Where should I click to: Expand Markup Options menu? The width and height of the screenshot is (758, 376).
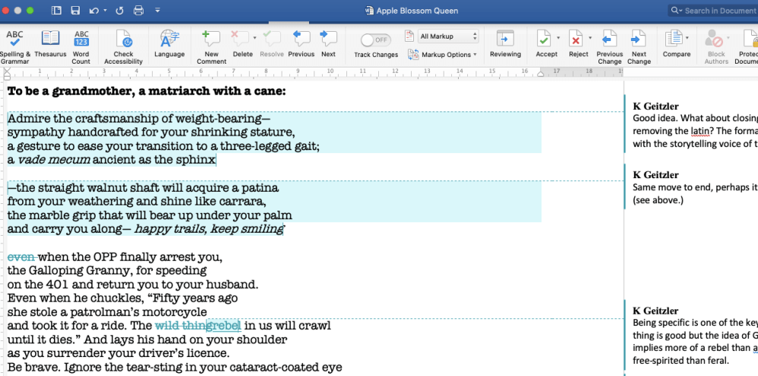(x=444, y=55)
